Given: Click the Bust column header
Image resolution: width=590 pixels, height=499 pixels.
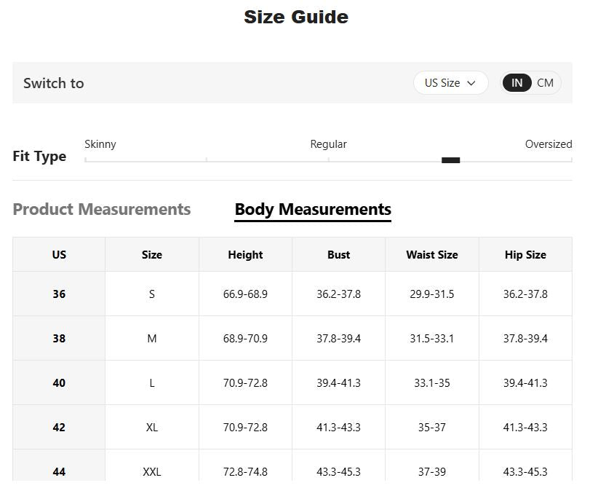Looking at the screenshot, I should 338,254.
